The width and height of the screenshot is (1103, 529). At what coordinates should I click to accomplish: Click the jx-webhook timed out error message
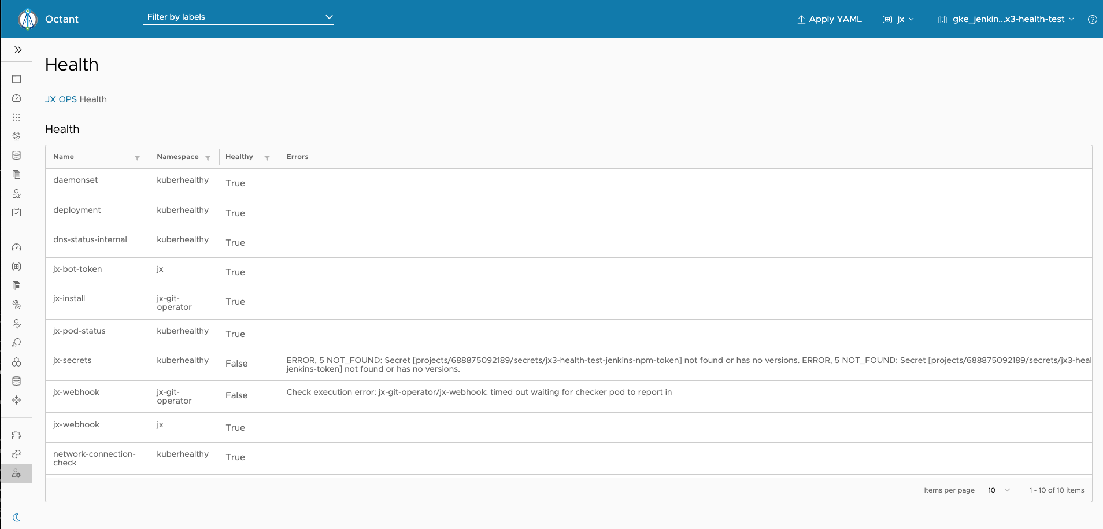click(479, 392)
